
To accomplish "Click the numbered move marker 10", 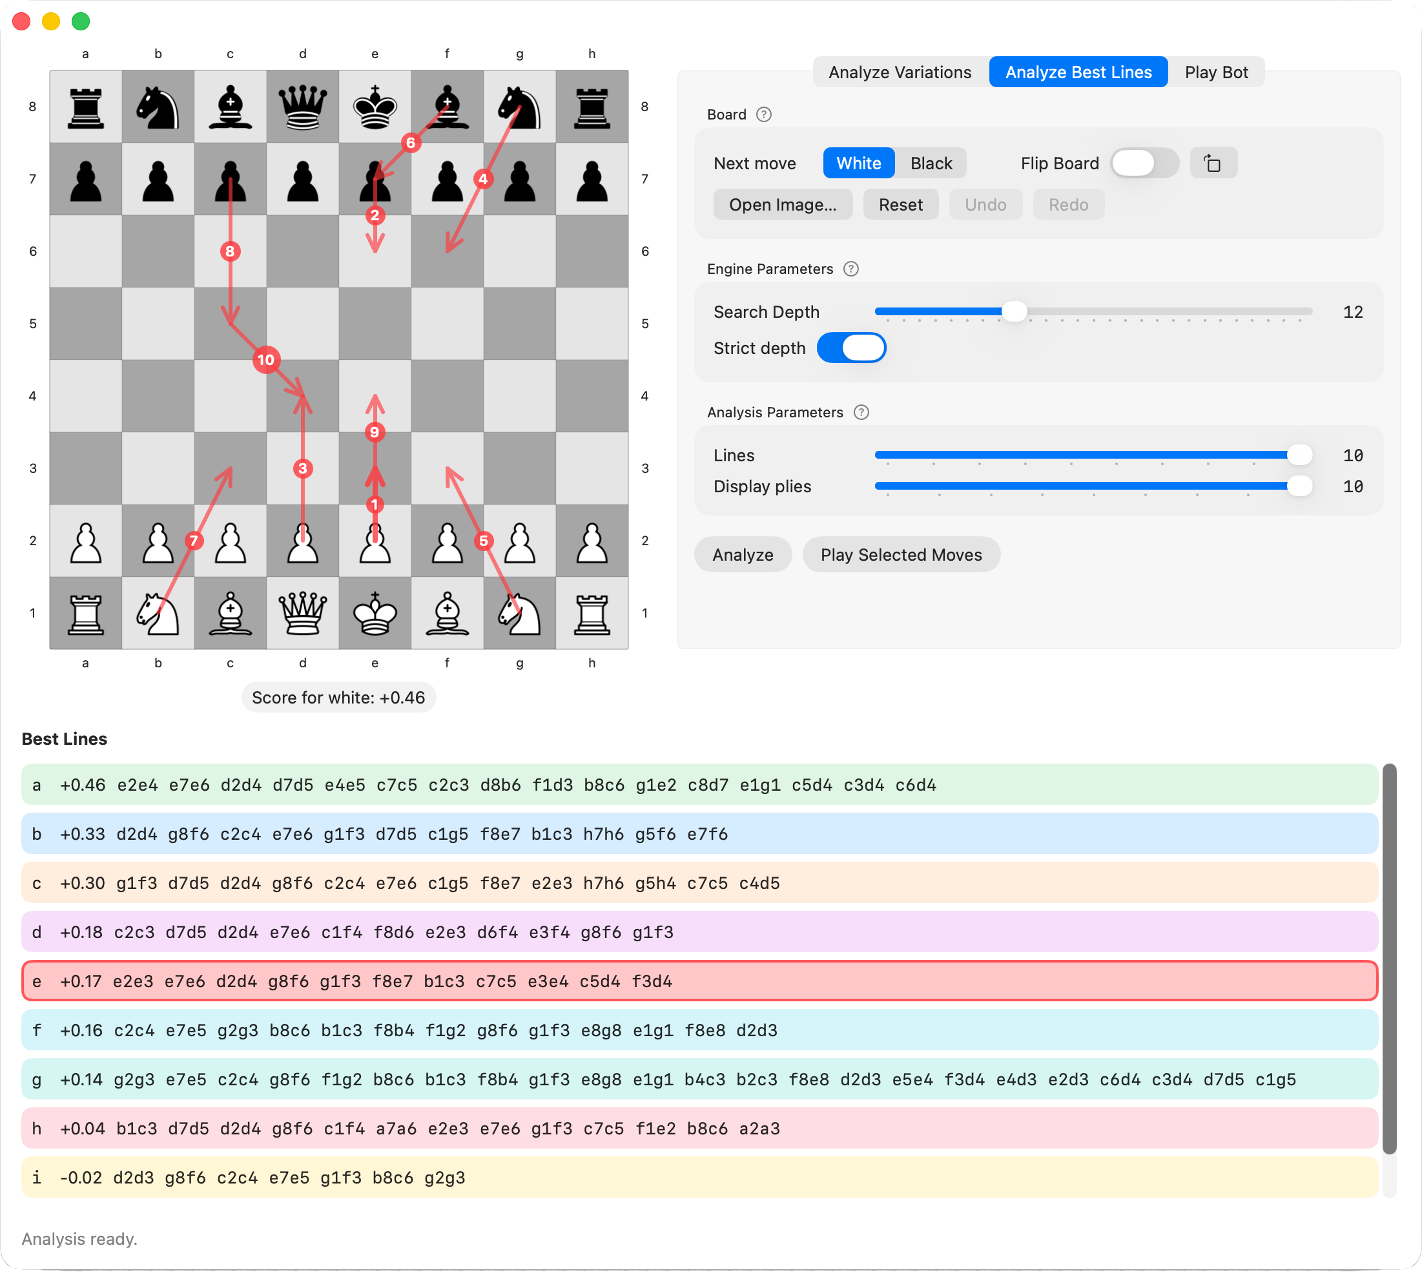I will [266, 360].
